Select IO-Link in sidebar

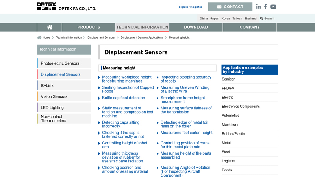pyautogui.click(x=64, y=85)
